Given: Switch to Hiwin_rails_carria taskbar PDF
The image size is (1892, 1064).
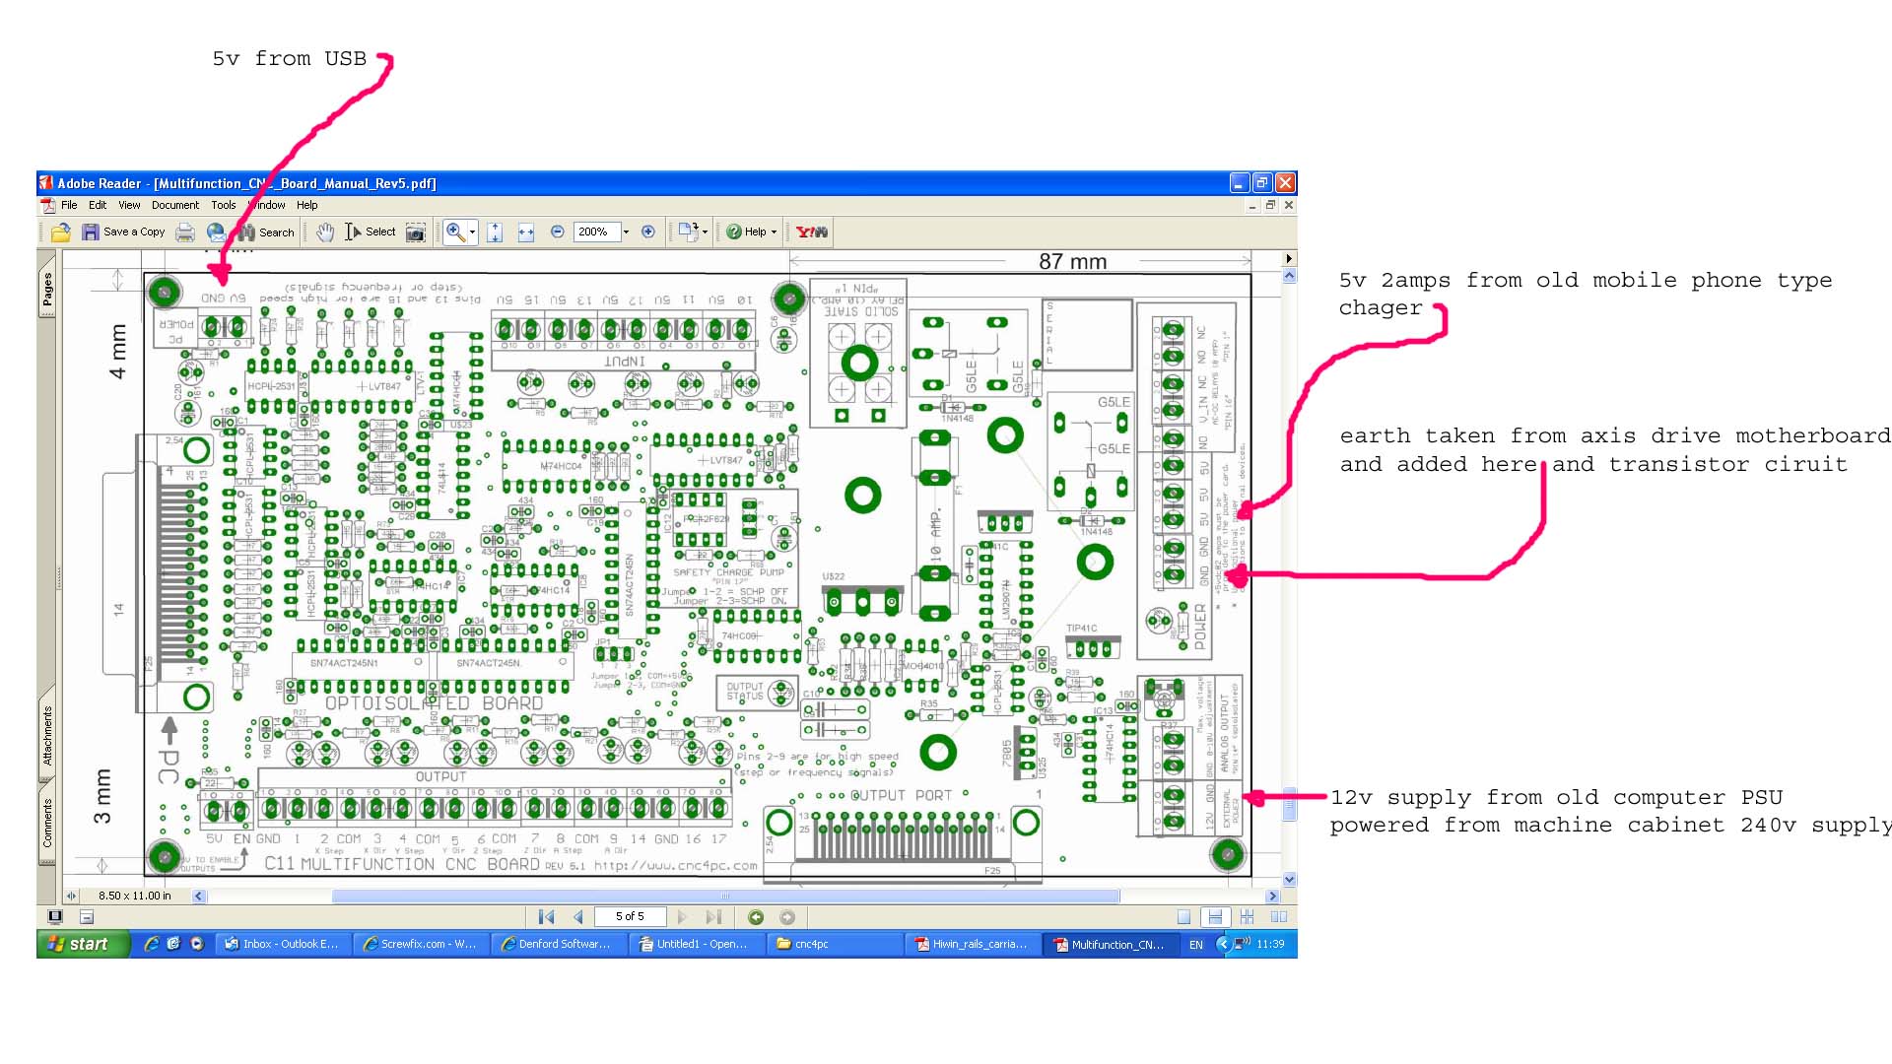Looking at the screenshot, I should (x=973, y=944).
